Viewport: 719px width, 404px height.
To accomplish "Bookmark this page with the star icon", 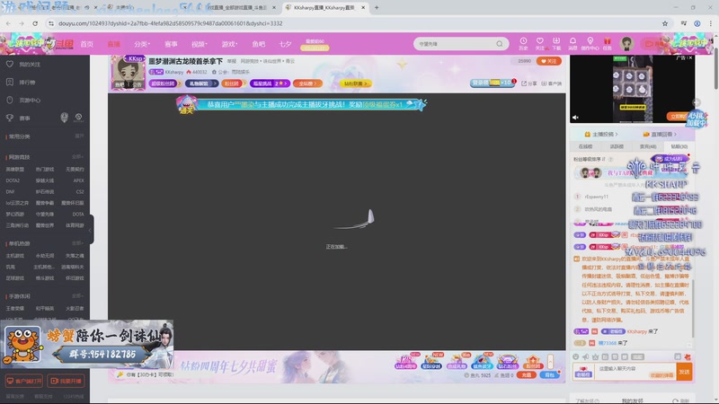I will click(x=665, y=23).
